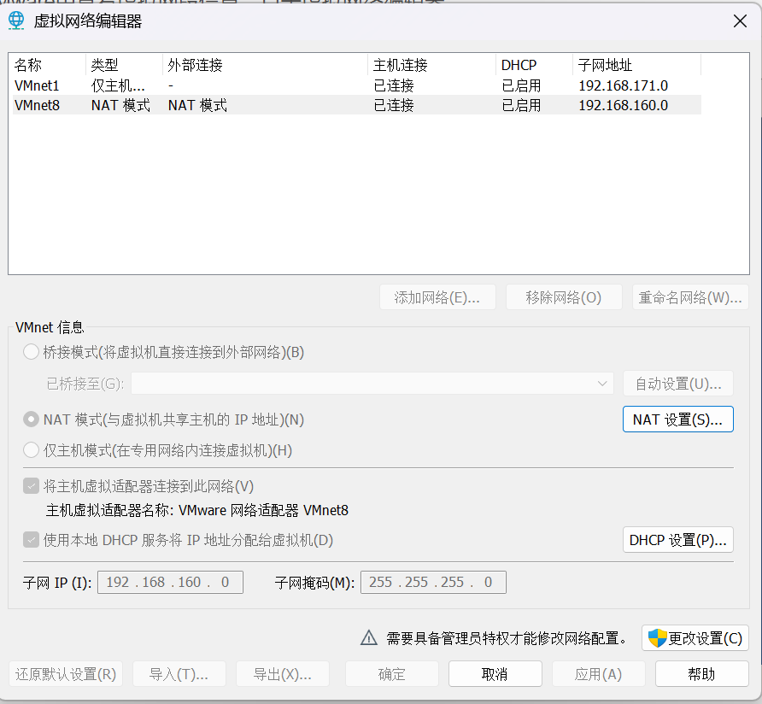Select the 桥接模式 radio button
The image size is (762, 704).
[x=31, y=352]
